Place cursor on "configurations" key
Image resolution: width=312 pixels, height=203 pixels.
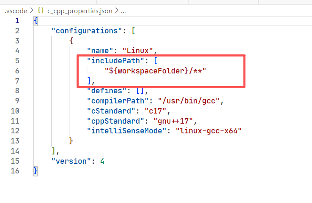[x=87, y=31]
